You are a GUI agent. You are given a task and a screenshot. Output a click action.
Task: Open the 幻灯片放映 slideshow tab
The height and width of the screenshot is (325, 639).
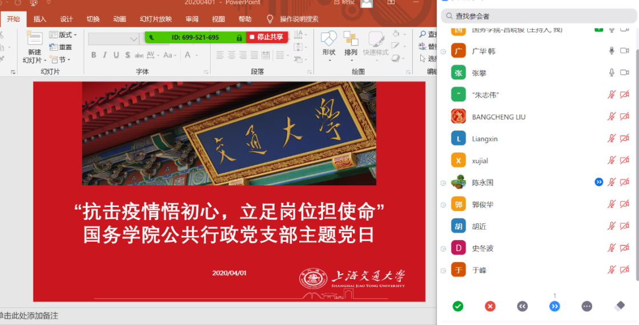pos(155,19)
